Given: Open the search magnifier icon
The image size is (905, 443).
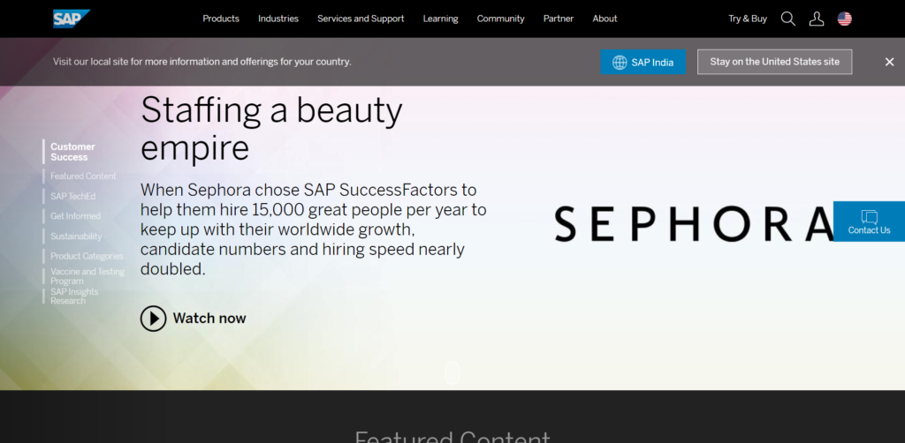Looking at the screenshot, I should pos(787,19).
